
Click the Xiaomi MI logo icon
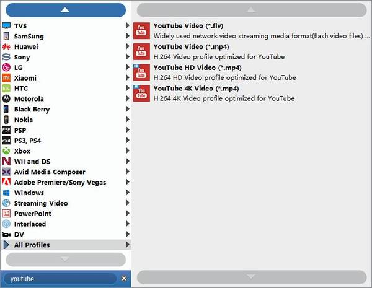[x=6, y=78]
